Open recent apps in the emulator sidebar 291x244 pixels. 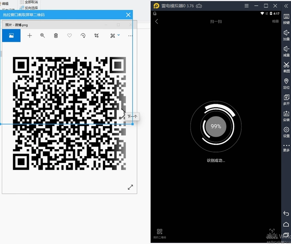286,235
